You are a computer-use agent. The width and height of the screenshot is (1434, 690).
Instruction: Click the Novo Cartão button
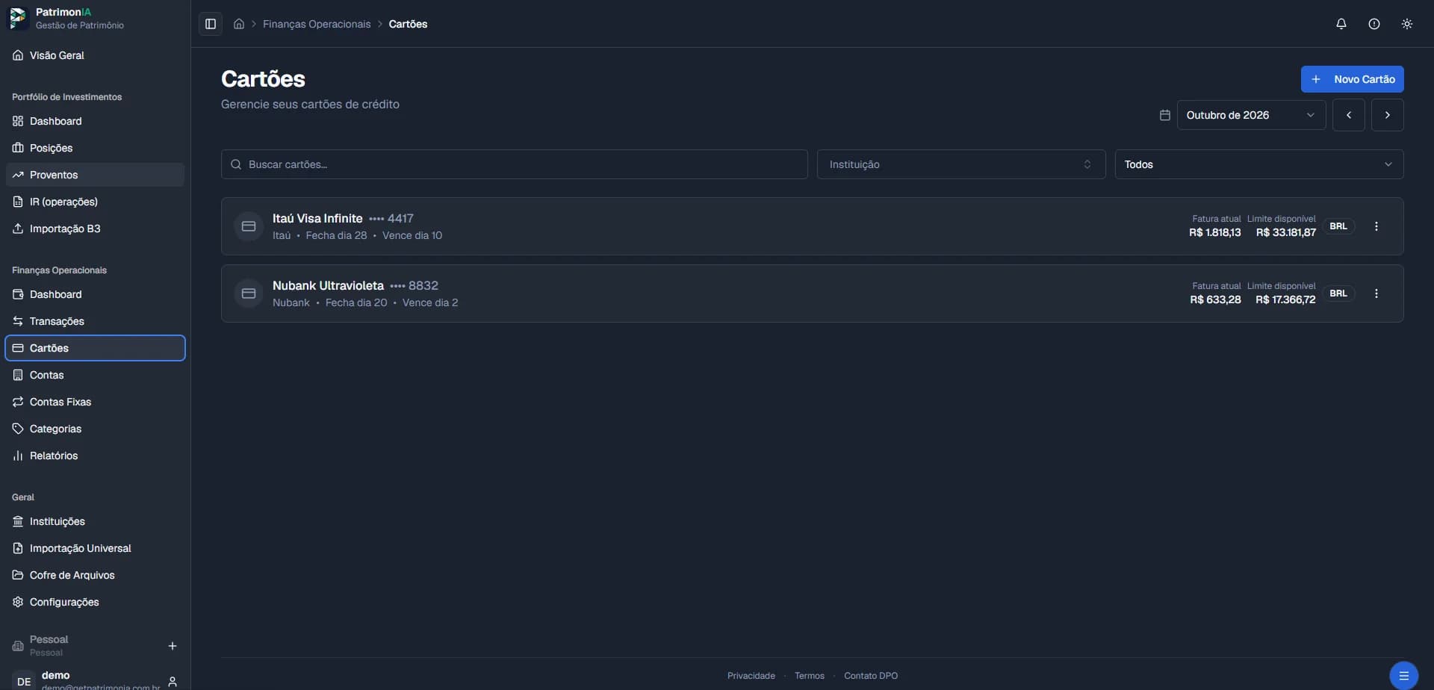pos(1353,79)
